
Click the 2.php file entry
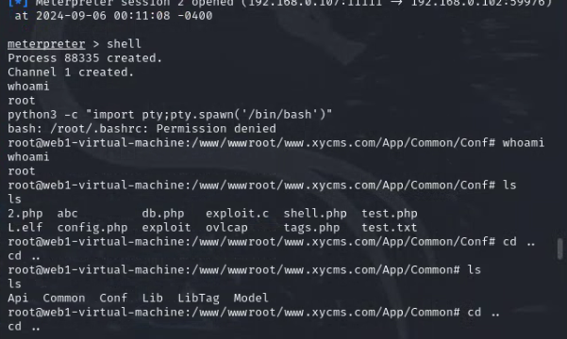[25, 214]
